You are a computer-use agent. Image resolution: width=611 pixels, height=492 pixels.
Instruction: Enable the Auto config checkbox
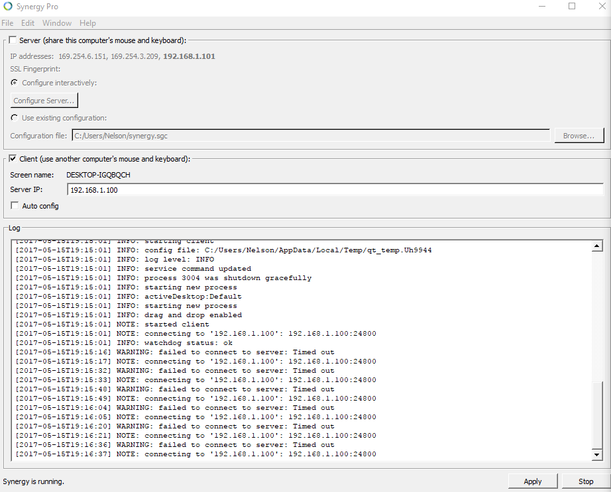[15, 205]
